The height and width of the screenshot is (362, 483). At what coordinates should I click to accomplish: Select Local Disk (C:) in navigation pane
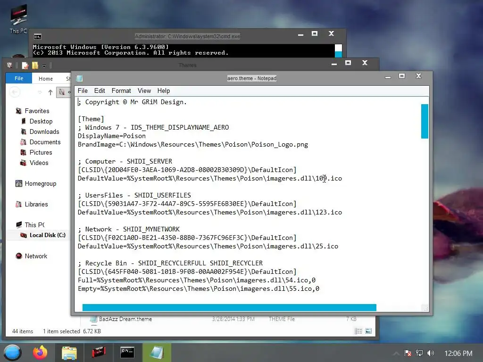pyautogui.click(x=48, y=235)
